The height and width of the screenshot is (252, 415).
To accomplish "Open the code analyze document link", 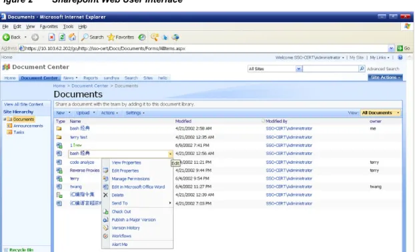I will coord(82,162).
